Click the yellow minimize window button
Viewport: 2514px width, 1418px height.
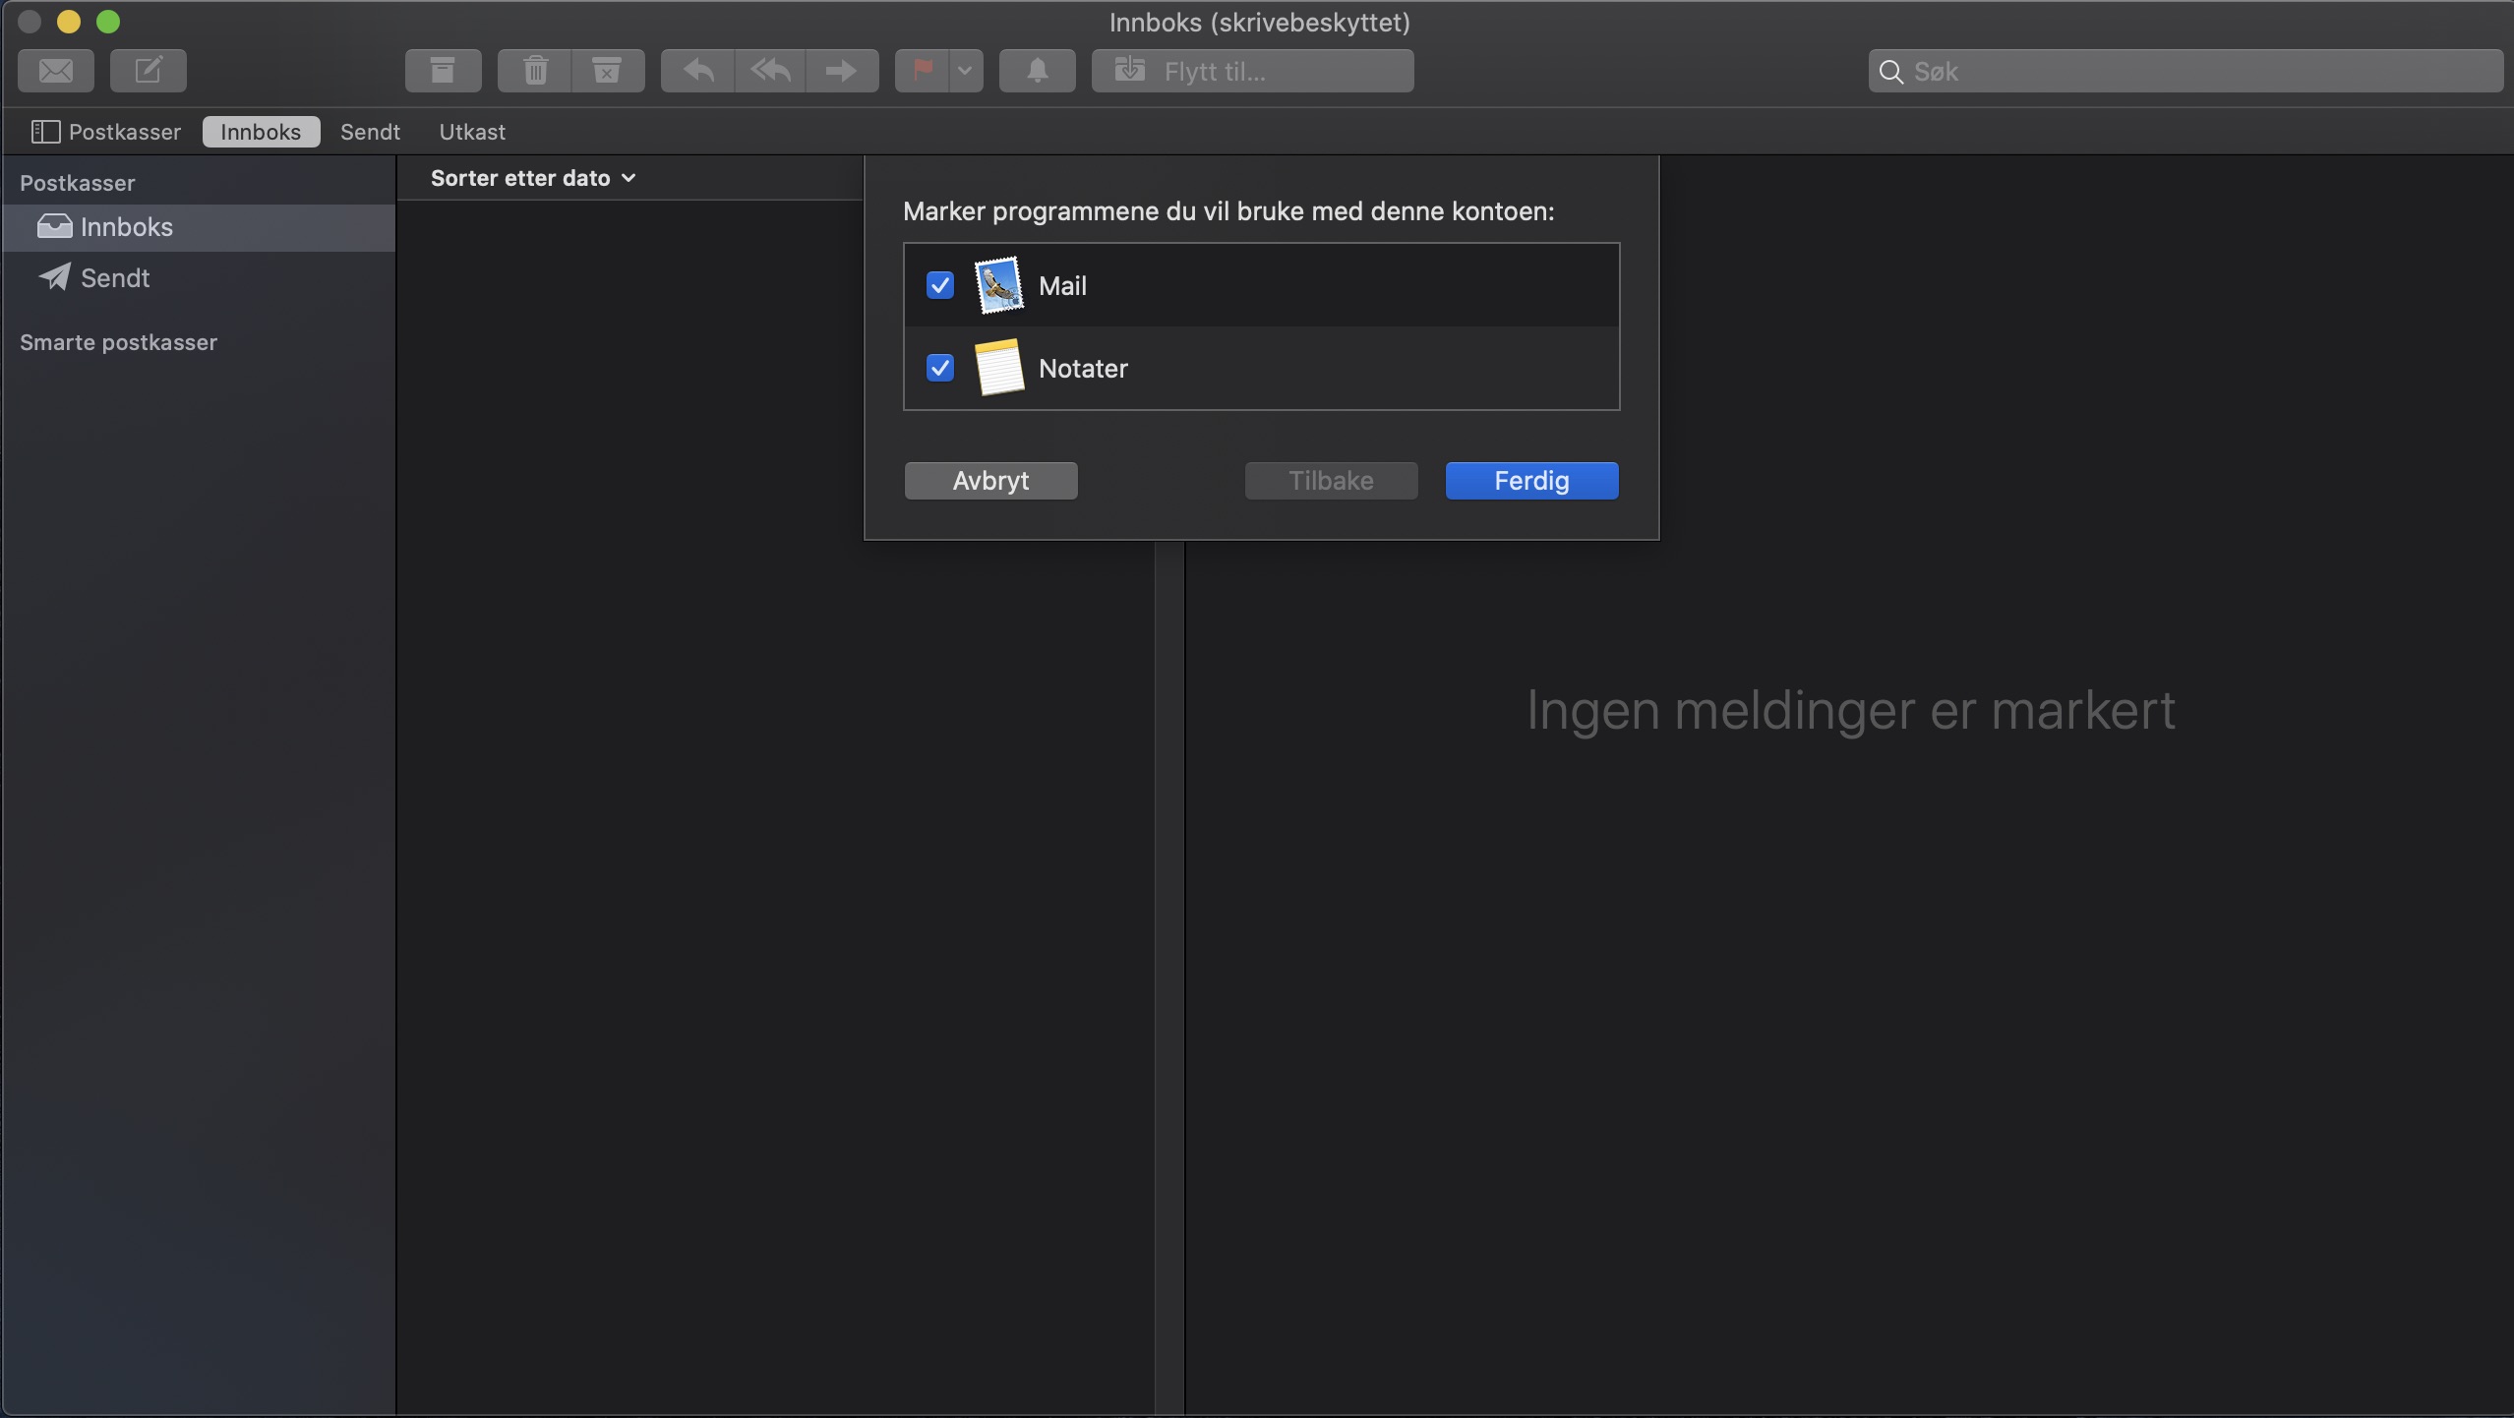pos(69,22)
